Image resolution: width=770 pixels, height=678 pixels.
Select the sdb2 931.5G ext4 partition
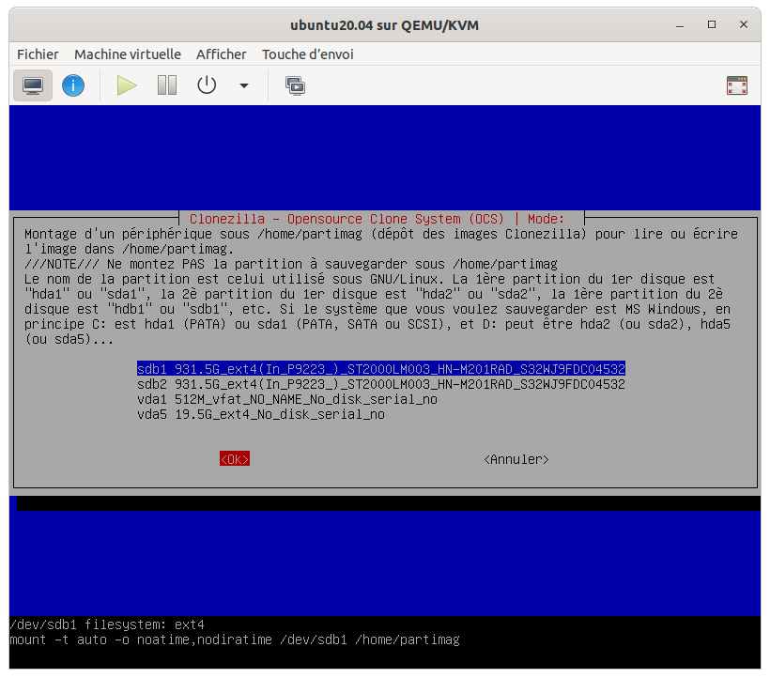pyautogui.click(x=381, y=384)
